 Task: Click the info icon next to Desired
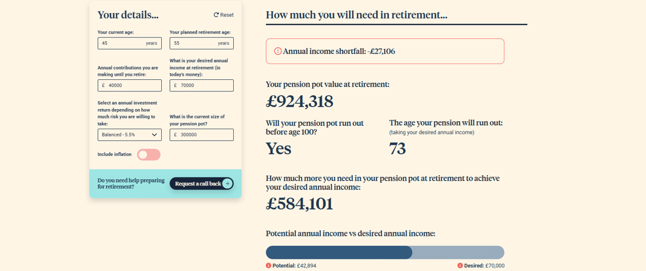pos(460,266)
